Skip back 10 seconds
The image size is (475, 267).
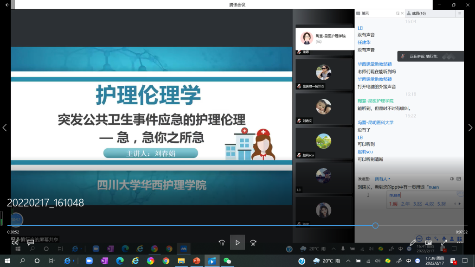point(222,242)
